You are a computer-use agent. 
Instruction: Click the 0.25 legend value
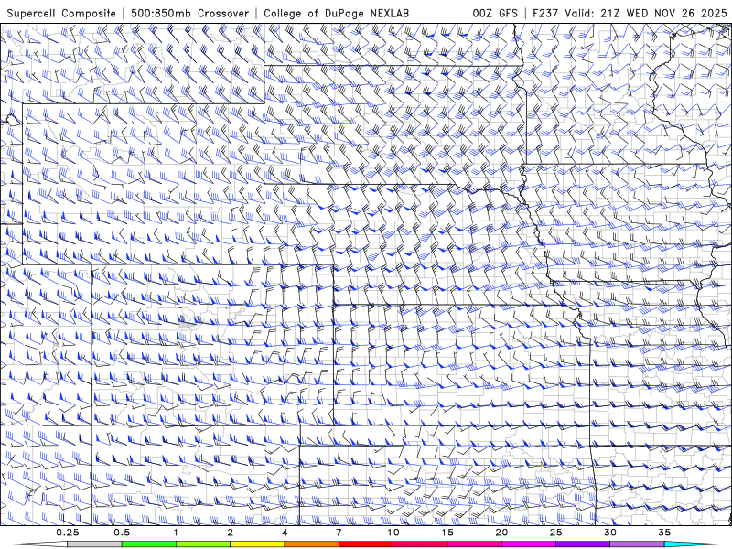click(67, 533)
